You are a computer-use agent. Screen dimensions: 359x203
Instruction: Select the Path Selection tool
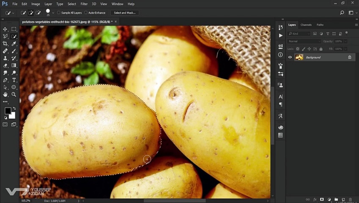(x=5, y=87)
